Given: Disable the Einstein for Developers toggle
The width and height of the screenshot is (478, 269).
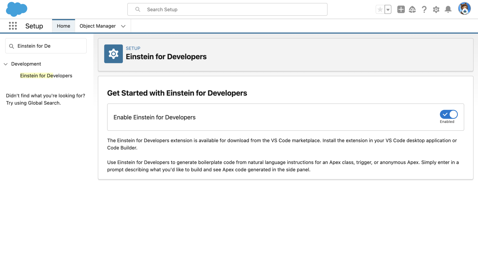Looking at the screenshot, I should coord(449,114).
